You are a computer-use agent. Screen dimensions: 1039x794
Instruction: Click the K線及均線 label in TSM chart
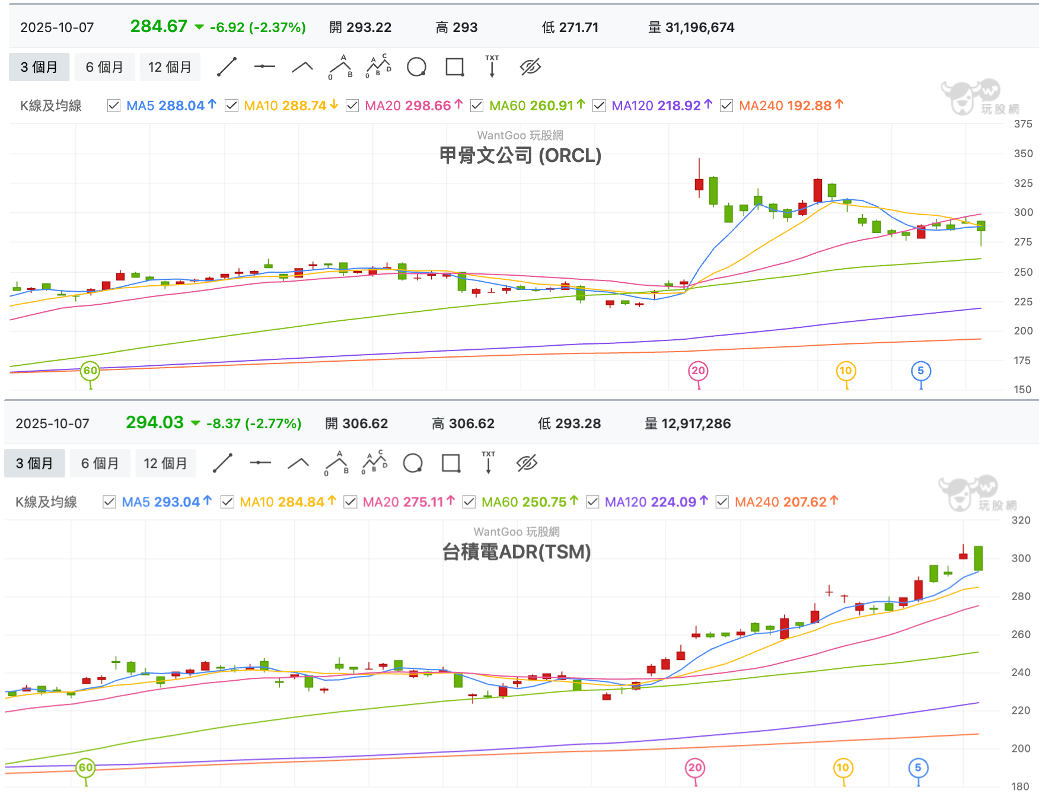tap(46, 502)
